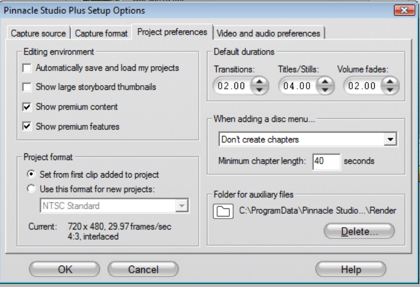This screenshot has height=287, width=420.
Task: Disable Show premium features checkbox
Action: click(27, 126)
